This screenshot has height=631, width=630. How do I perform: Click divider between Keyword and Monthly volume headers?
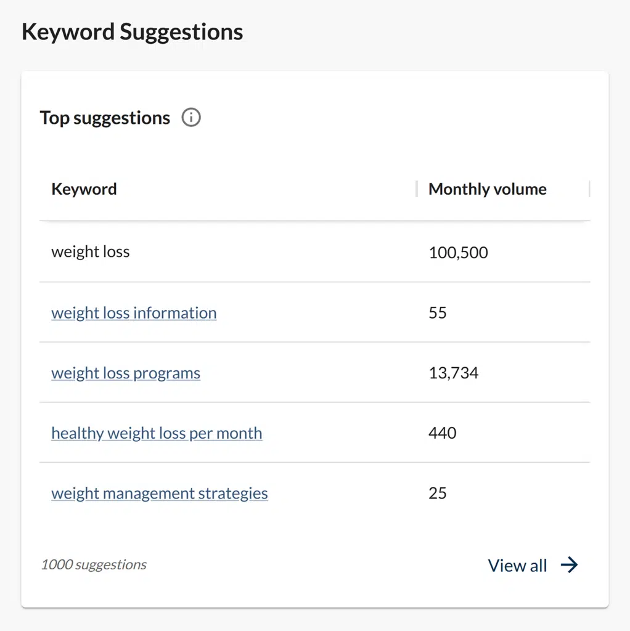tap(417, 189)
